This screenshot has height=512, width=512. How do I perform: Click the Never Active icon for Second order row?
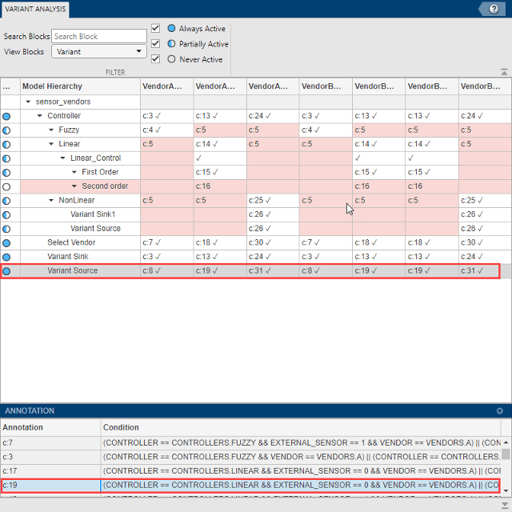(x=6, y=186)
